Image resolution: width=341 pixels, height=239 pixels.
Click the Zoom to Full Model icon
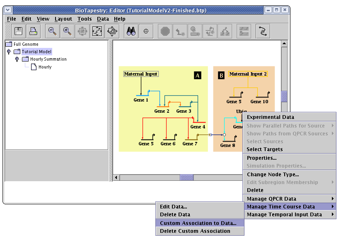tap(97, 31)
